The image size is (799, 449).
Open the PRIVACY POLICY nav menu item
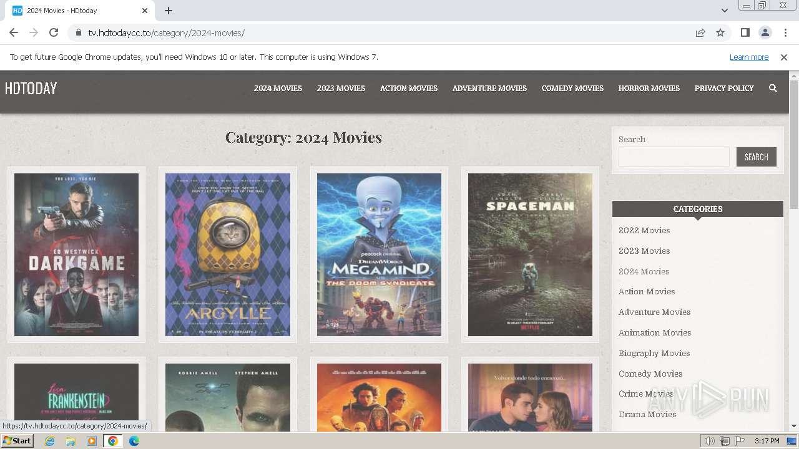pos(724,89)
